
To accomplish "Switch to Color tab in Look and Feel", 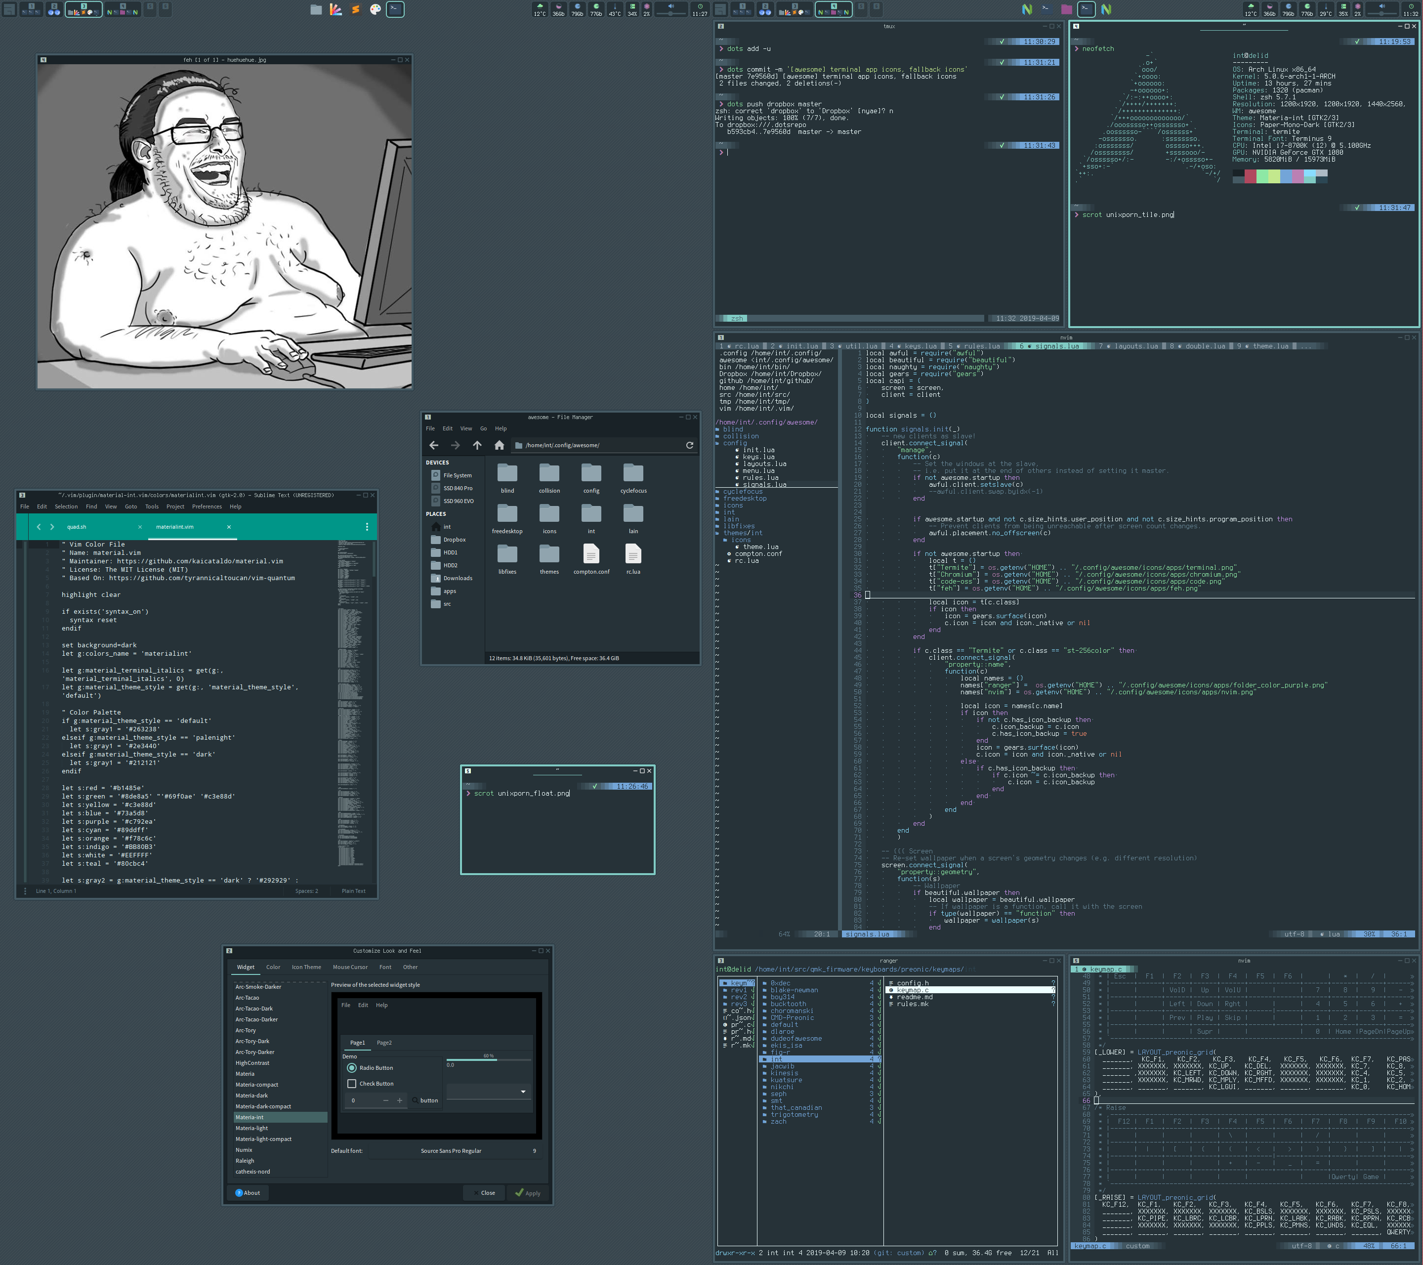I will coord(273,967).
